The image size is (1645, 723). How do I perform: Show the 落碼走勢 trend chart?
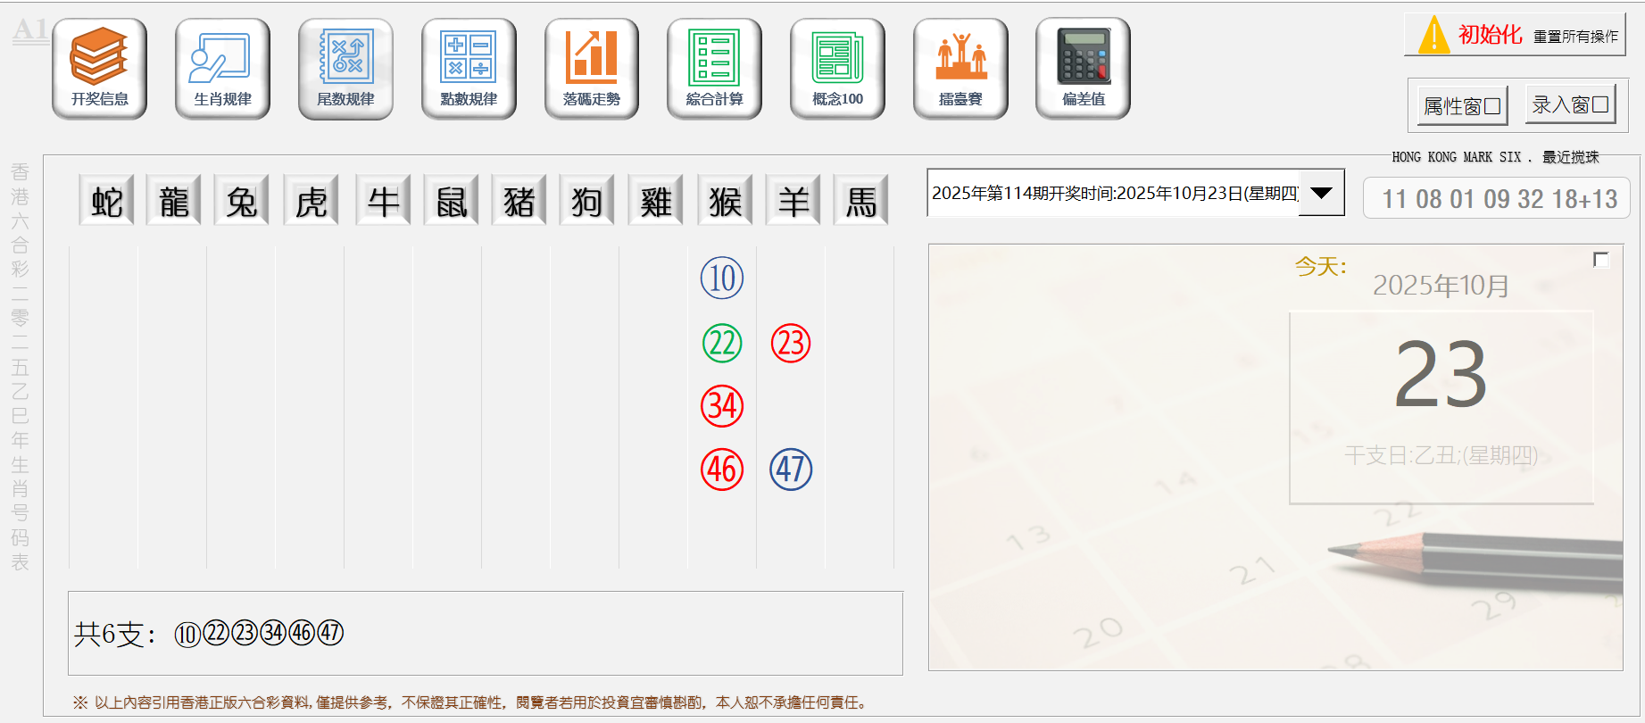[x=591, y=68]
